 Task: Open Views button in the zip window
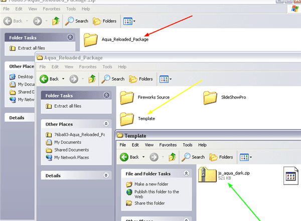pos(127,21)
